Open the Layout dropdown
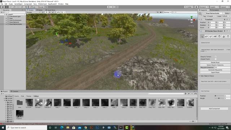Image resolution: width=231 pixels, height=130 pixels. (225, 7)
